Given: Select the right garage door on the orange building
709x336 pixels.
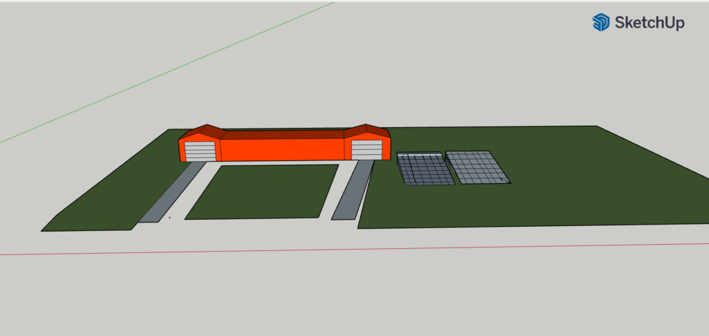Looking at the screenshot, I should click(367, 149).
